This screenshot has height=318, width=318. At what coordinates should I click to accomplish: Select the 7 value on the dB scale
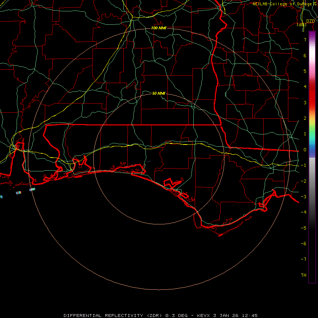pos(305,40)
